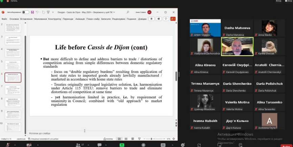Click the zoom out minus button
Screen dimensions: 293x147
pos(144,139)
